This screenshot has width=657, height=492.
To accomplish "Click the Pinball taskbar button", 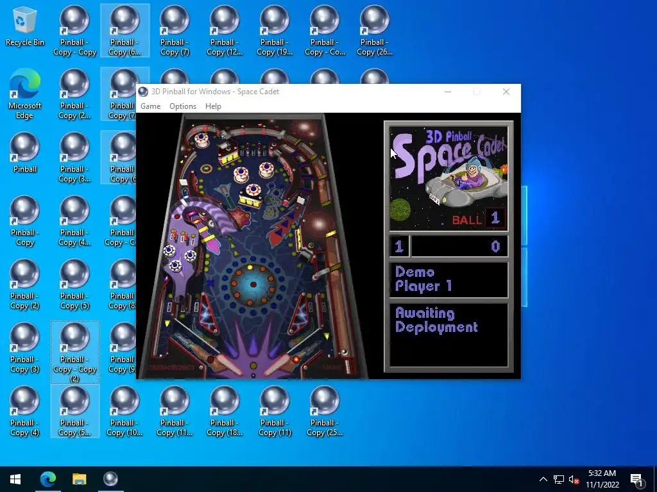I will (110, 479).
